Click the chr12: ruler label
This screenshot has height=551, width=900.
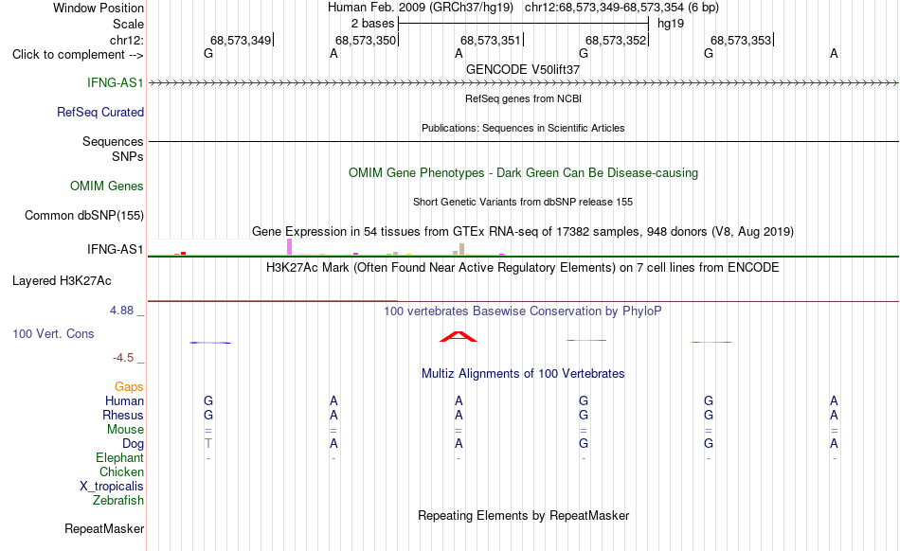[126, 40]
